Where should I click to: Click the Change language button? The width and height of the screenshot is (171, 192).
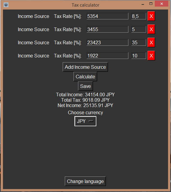(85, 181)
